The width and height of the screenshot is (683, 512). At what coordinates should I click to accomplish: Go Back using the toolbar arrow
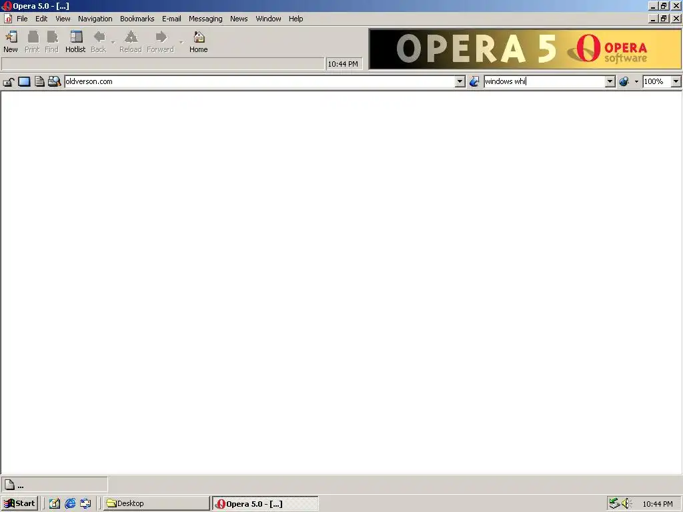pyautogui.click(x=99, y=42)
